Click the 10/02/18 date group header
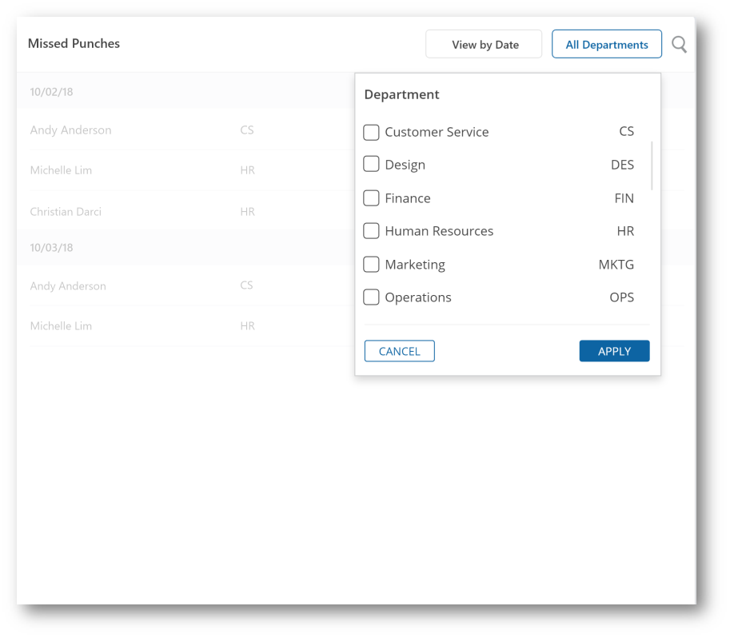This screenshot has height=638, width=730. click(52, 92)
